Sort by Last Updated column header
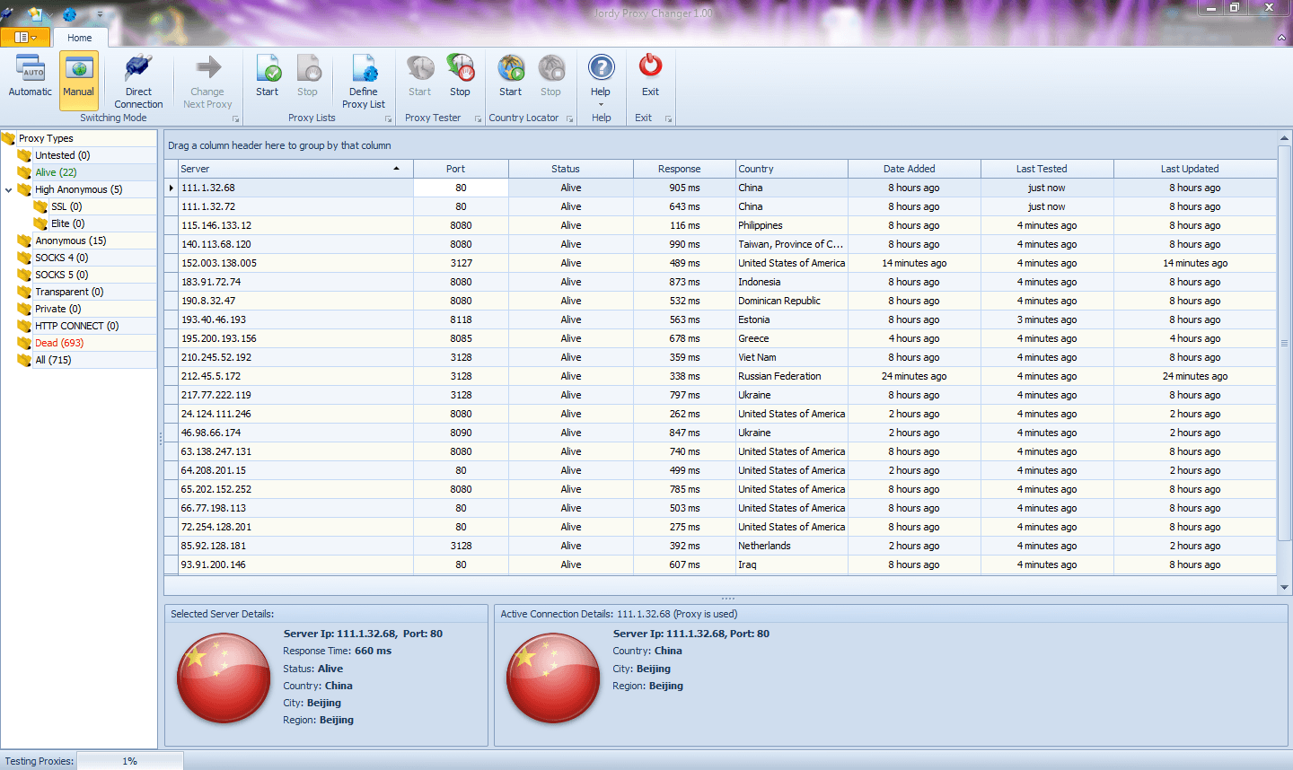 coord(1195,169)
